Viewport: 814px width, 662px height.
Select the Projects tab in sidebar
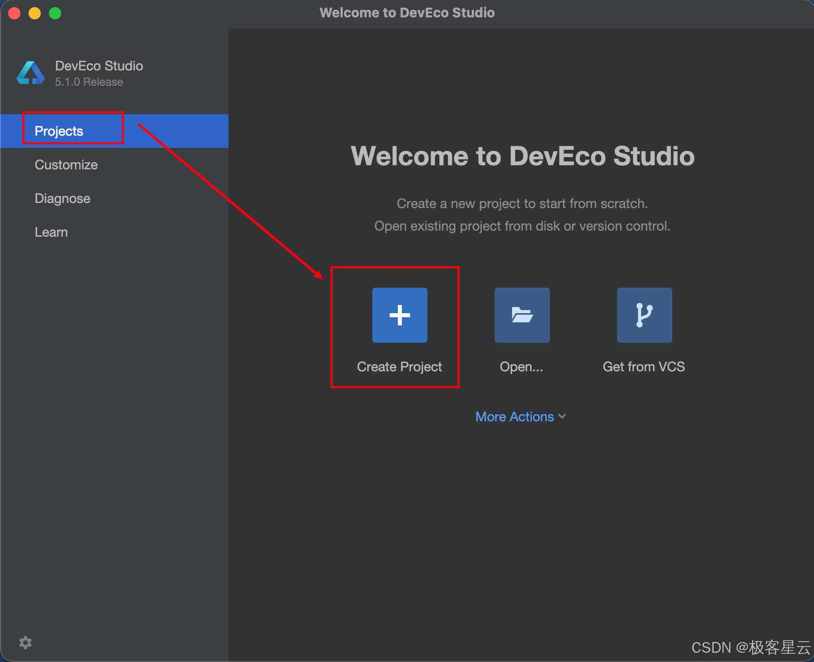[114, 131]
